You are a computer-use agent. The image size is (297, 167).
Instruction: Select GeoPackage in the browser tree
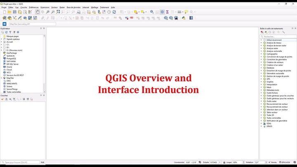click(12, 53)
